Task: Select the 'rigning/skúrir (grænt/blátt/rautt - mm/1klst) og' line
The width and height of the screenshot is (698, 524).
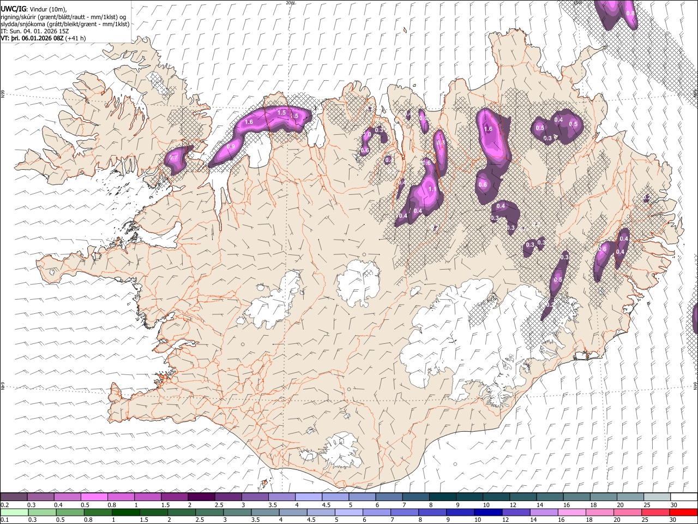Action: pos(64,17)
